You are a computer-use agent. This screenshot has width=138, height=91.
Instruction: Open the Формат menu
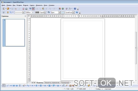tap(26, 5)
